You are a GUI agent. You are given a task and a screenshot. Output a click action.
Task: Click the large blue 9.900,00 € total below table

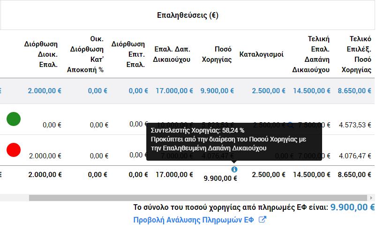click(x=353, y=207)
